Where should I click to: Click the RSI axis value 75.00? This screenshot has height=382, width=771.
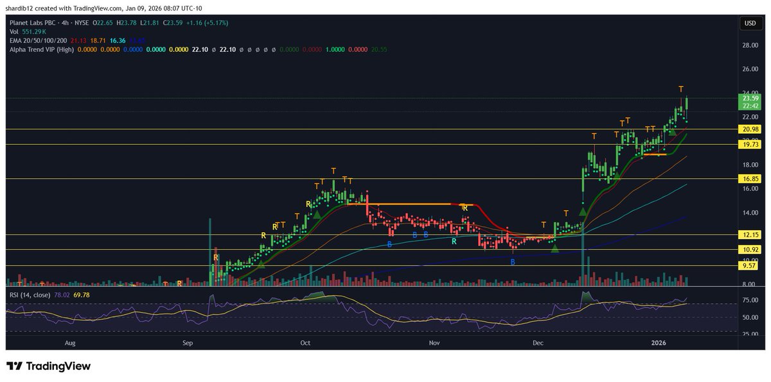pyautogui.click(x=750, y=299)
